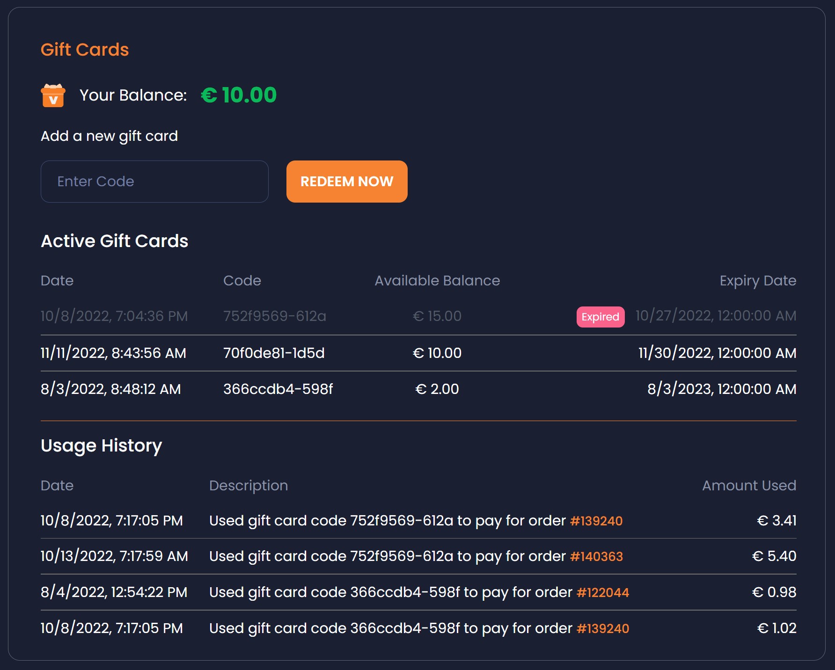835x670 pixels.
Task: Click the Active Gift Cards heading
Action: pyautogui.click(x=115, y=241)
